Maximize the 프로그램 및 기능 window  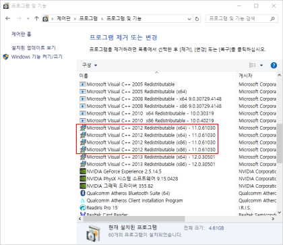click(x=256, y=6)
